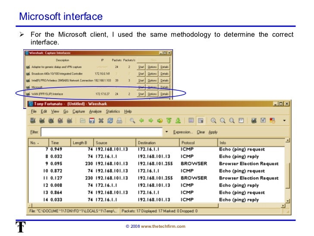Open the Analyze menu

(x=95, y=112)
